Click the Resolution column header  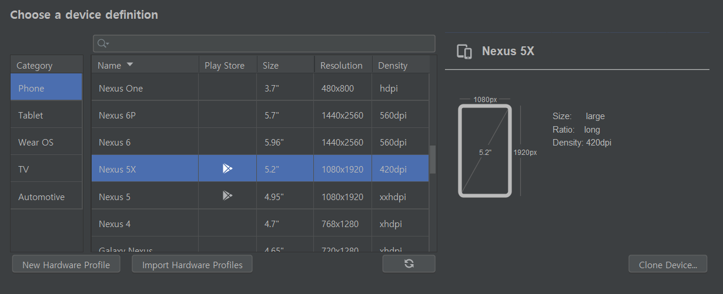pos(343,65)
